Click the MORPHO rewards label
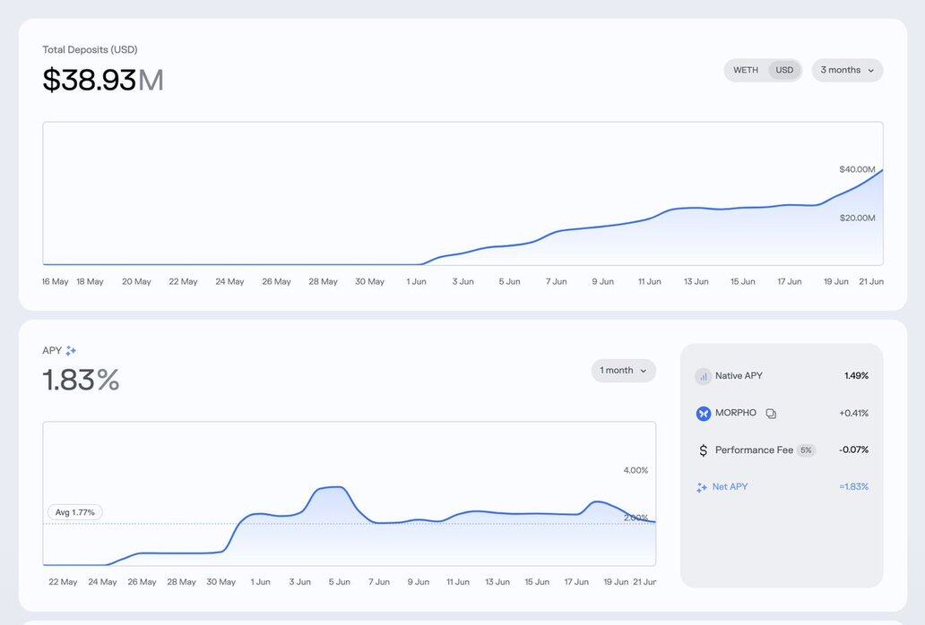 (736, 413)
